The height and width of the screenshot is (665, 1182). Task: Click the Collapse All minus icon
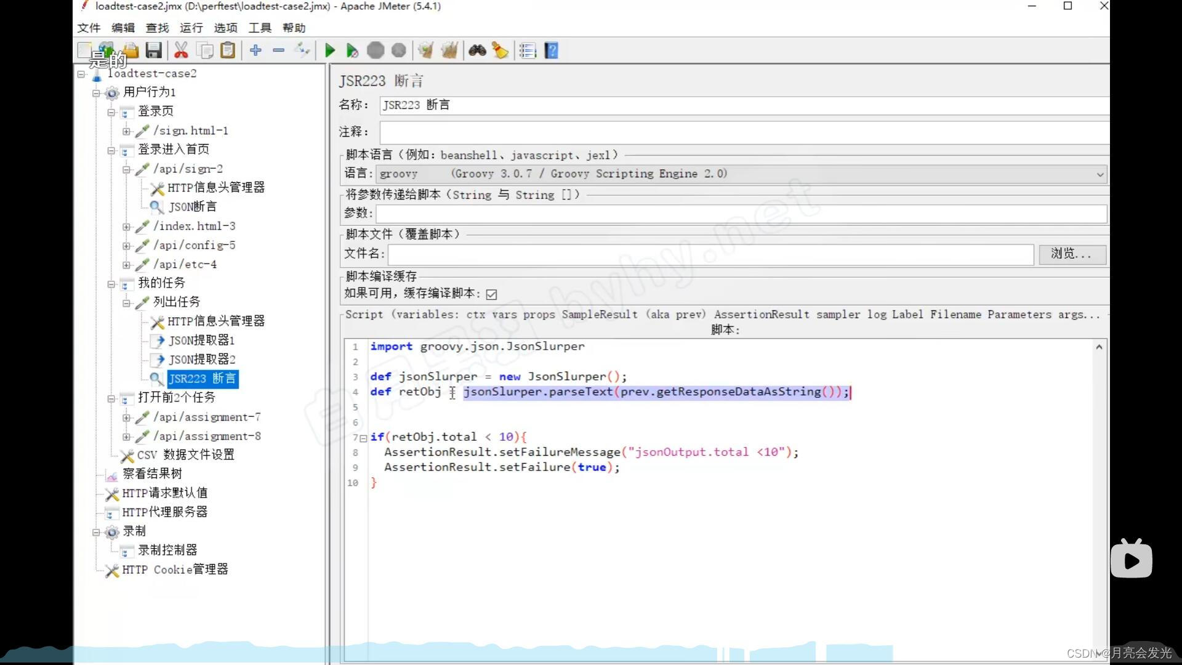278,50
